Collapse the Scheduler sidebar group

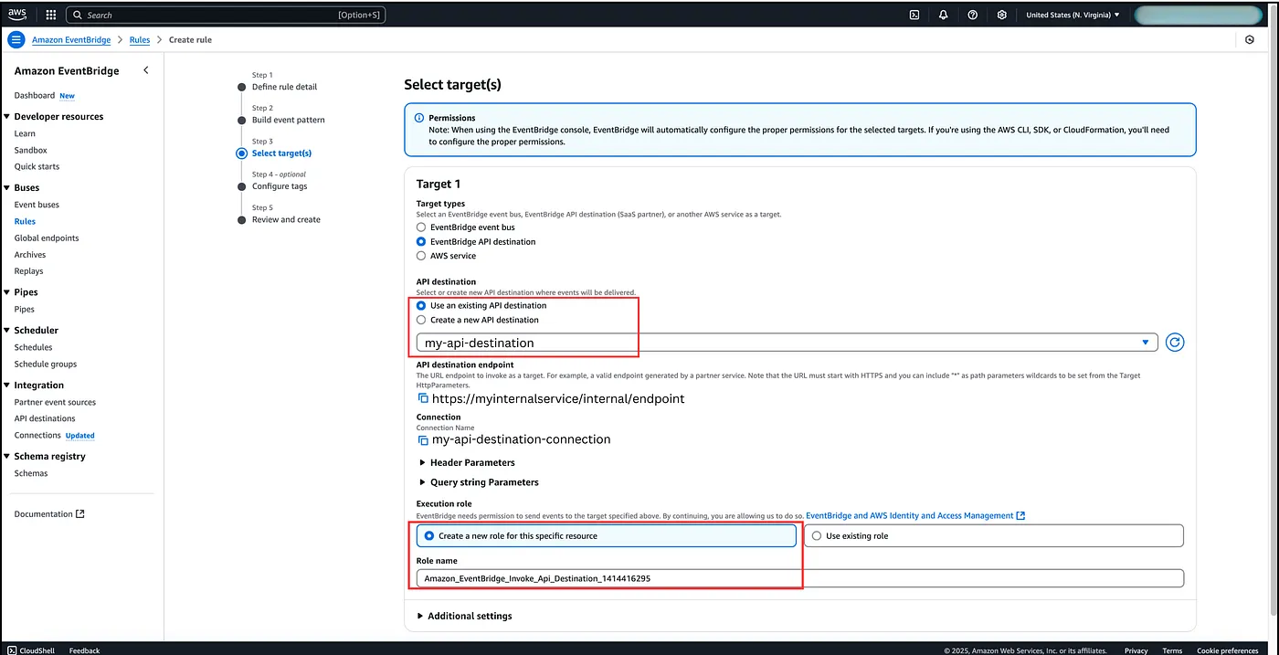[7, 331]
